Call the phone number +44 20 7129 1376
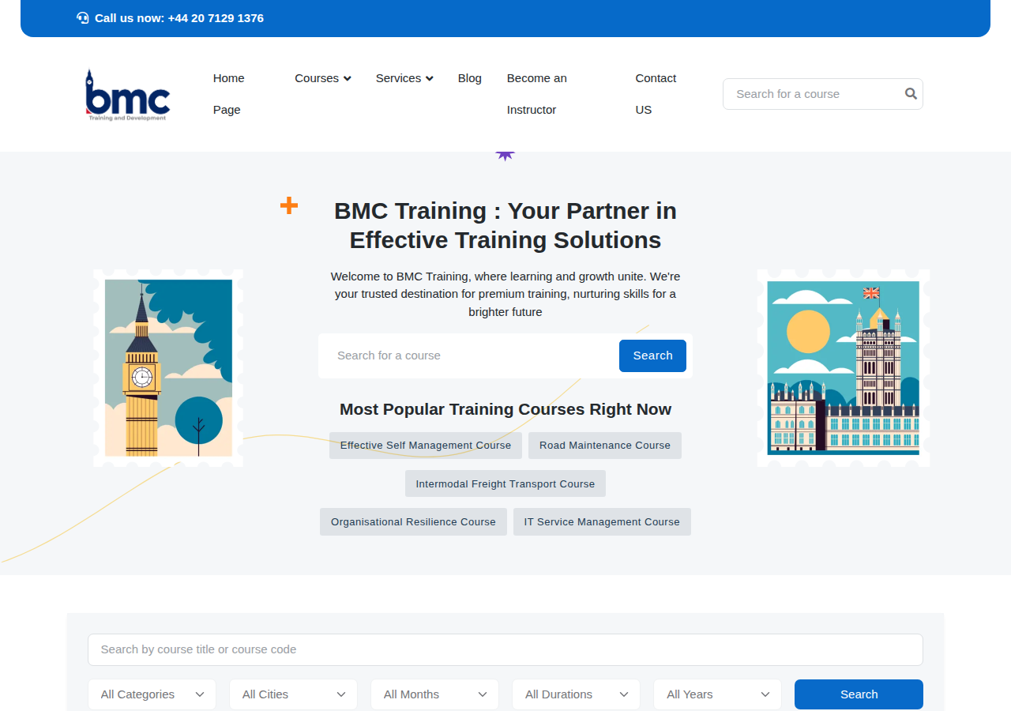The width and height of the screenshot is (1011, 711). pyautogui.click(x=216, y=17)
